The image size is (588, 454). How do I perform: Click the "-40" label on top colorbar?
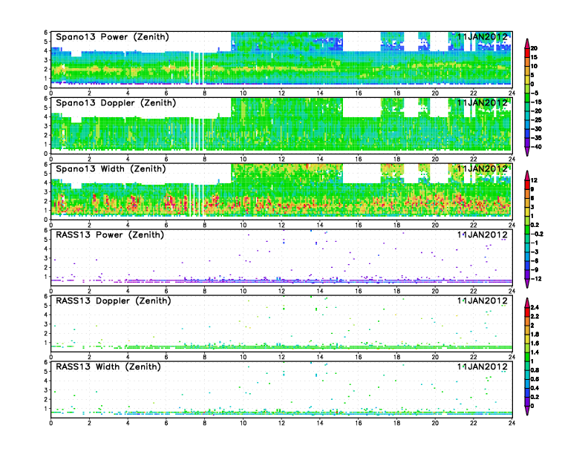point(536,147)
